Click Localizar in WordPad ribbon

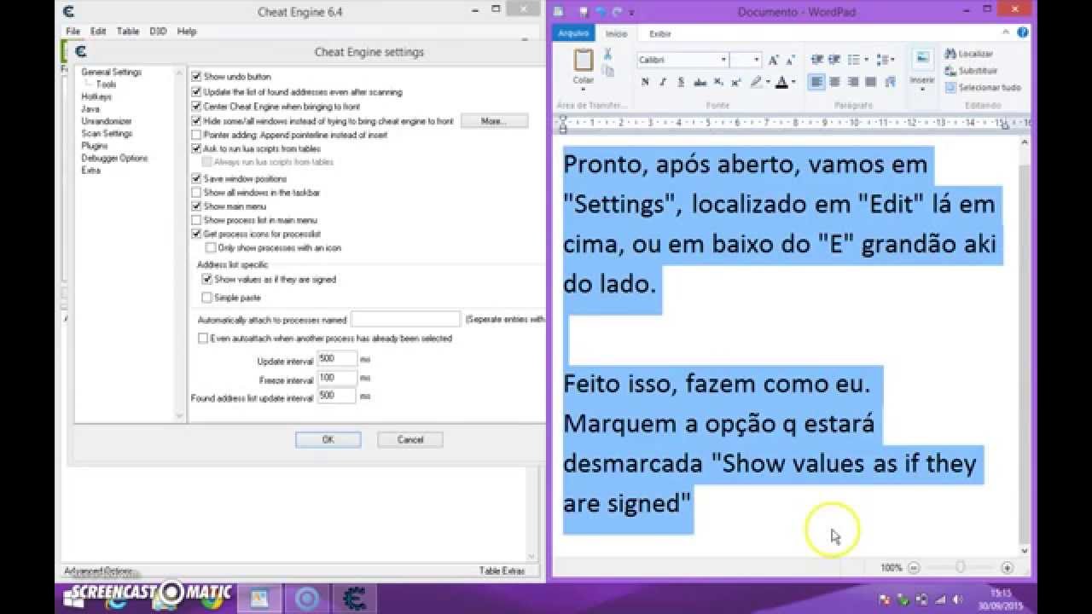click(x=969, y=54)
